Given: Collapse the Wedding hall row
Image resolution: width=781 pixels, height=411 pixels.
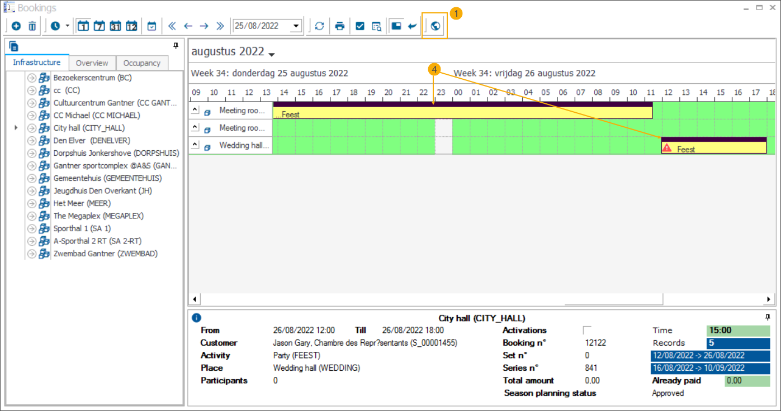Looking at the screenshot, I should pos(195,145).
